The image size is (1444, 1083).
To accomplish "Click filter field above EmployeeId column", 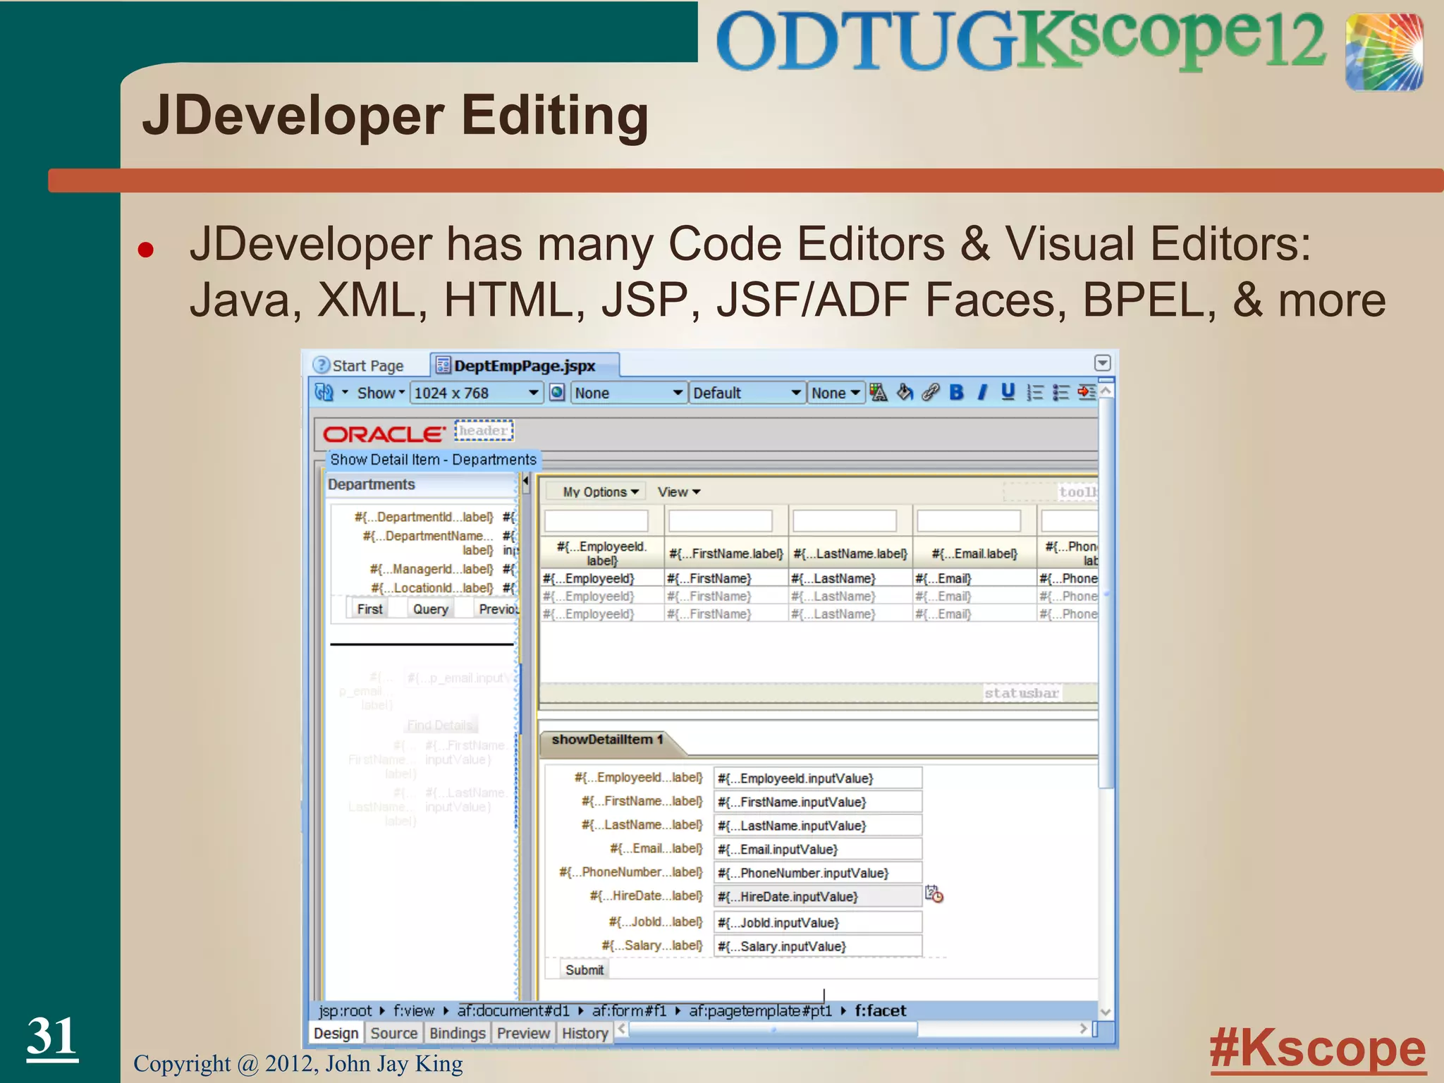I will (596, 521).
